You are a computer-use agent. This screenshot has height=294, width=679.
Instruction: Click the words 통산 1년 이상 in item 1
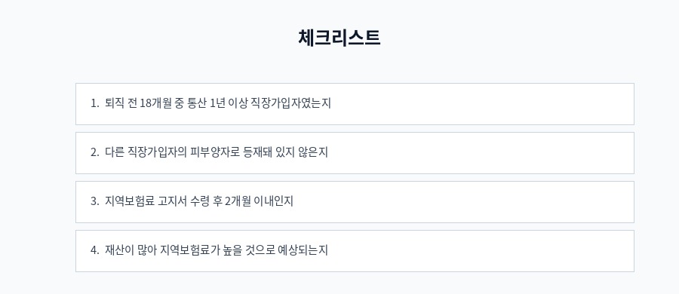point(218,103)
